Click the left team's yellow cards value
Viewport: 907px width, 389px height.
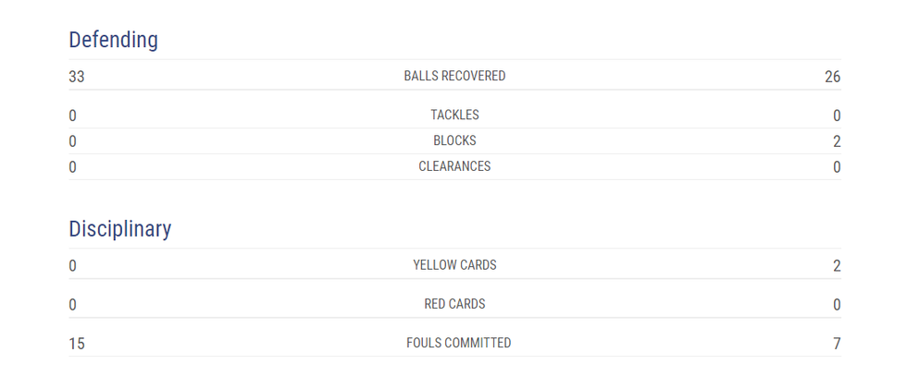pos(73,266)
